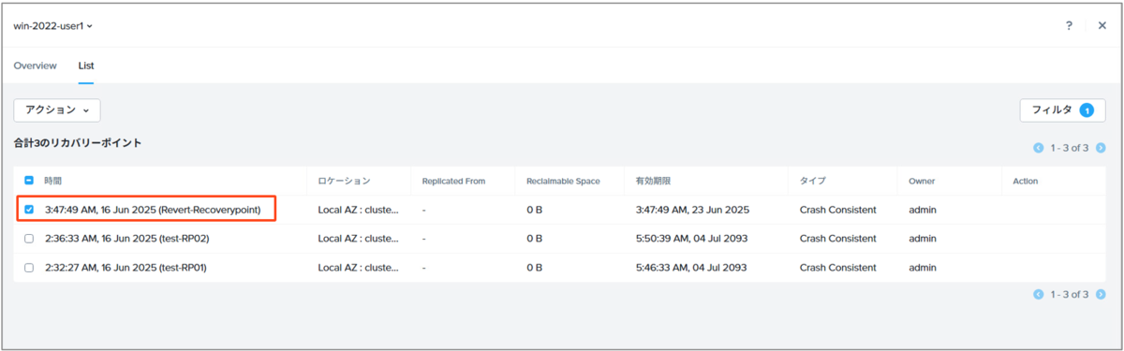
Task: Go to next page using top pagination arrow
Action: click(x=1101, y=148)
